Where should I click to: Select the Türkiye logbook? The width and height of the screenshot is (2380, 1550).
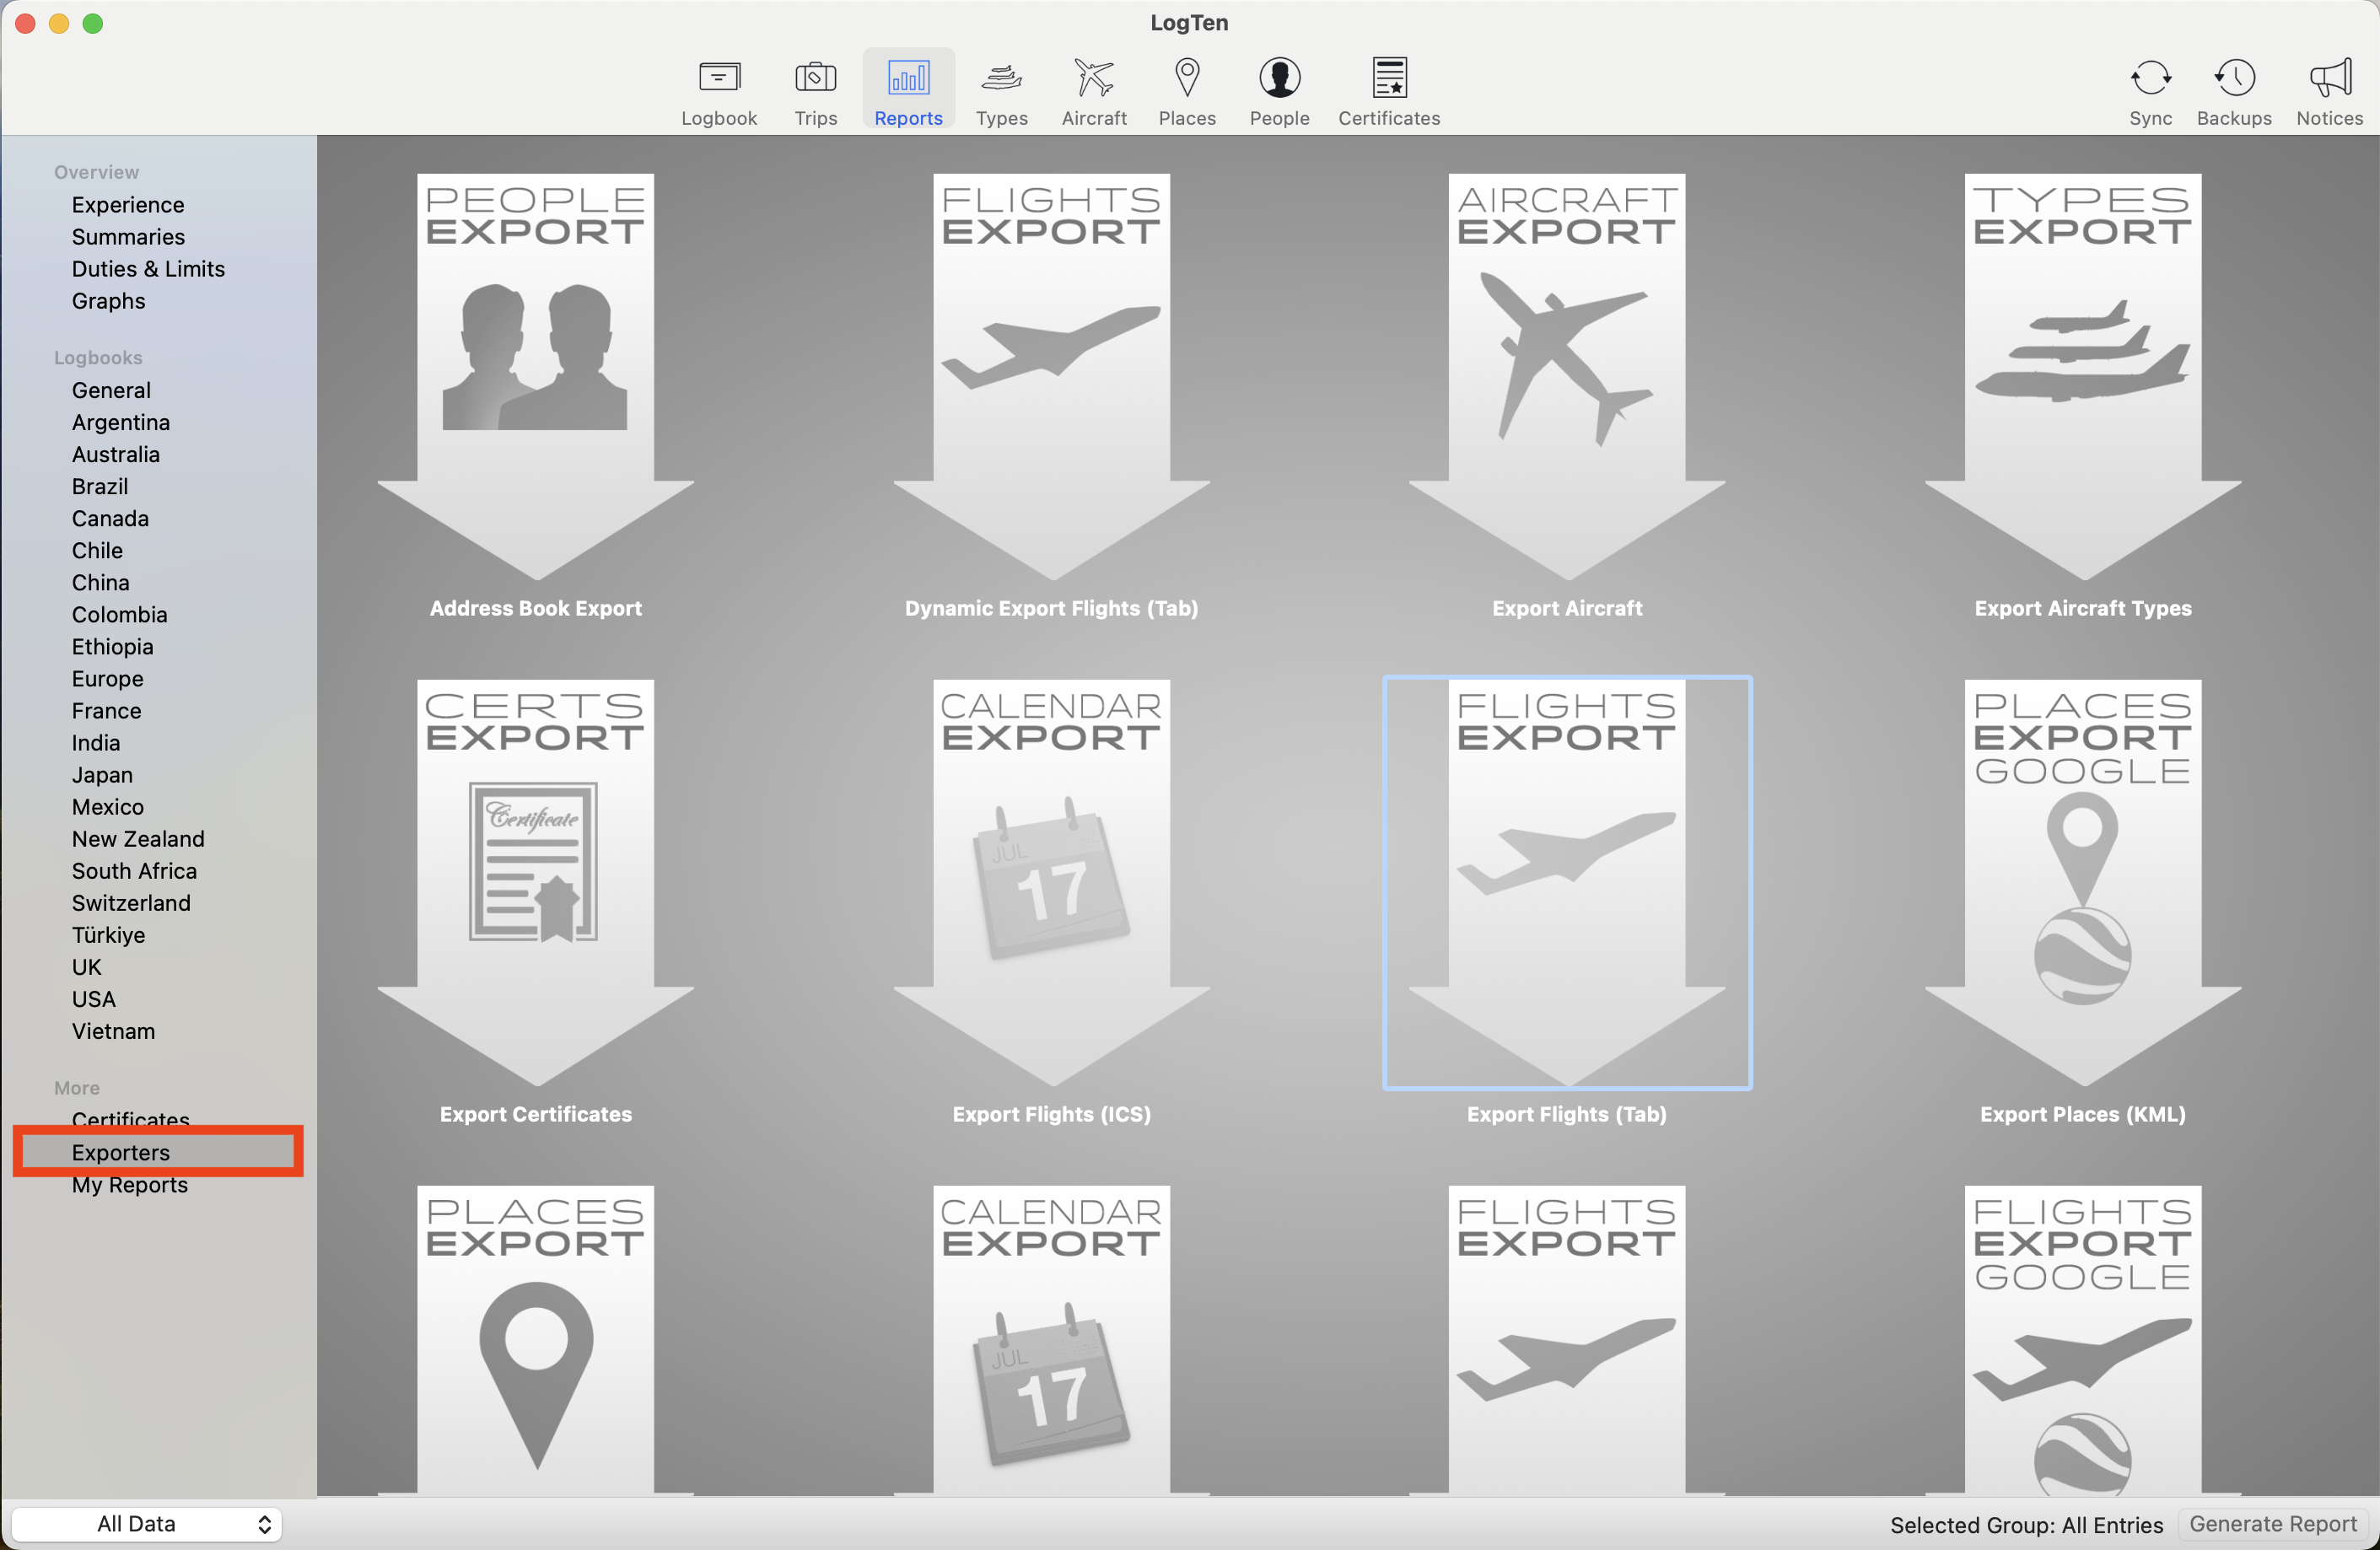tap(109, 935)
